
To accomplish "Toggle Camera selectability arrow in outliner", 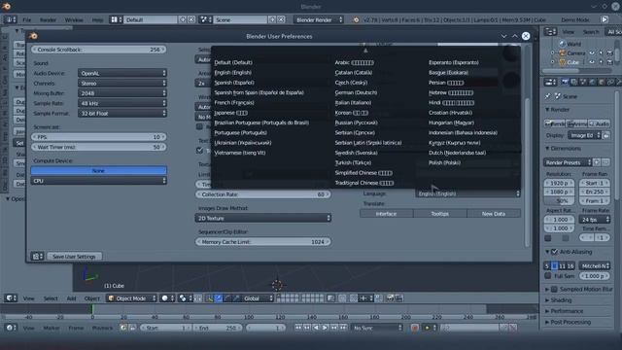I will [x=601, y=52].
